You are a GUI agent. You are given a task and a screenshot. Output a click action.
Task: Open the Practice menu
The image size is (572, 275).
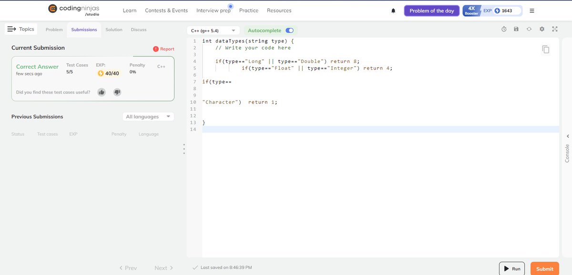[249, 10]
